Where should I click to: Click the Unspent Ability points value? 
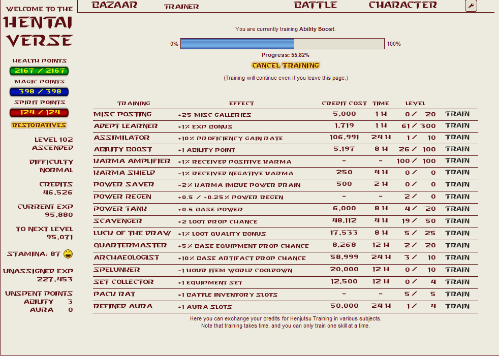tap(70, 302)
